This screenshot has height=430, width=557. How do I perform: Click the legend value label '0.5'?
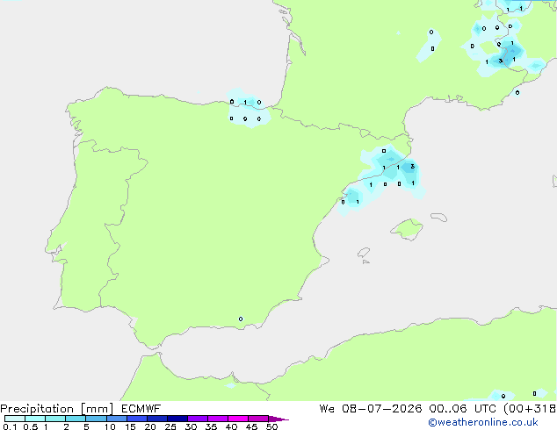(x=31, y=426)
